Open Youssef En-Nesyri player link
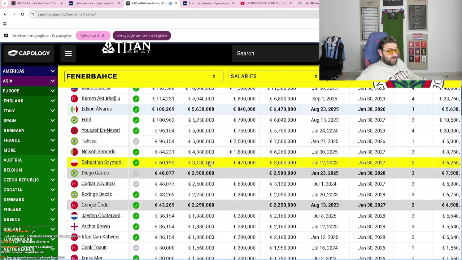 tap(101, 130)
